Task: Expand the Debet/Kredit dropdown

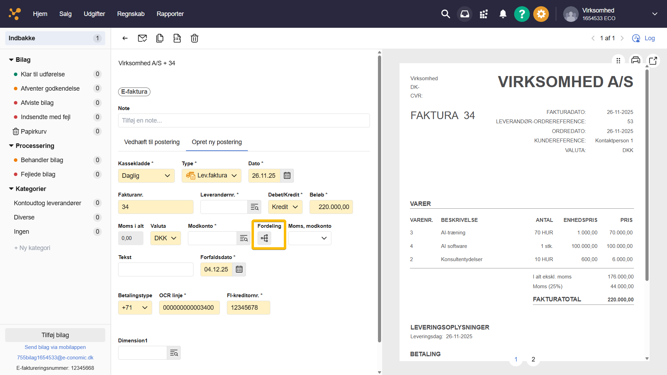Action: coord(285,207)
